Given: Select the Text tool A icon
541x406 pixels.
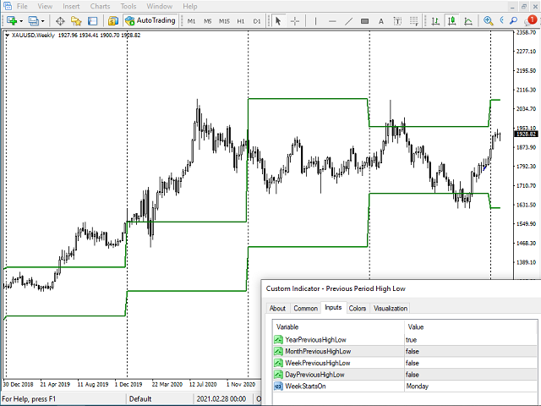Looking at the screenshot, I should 381,21.
